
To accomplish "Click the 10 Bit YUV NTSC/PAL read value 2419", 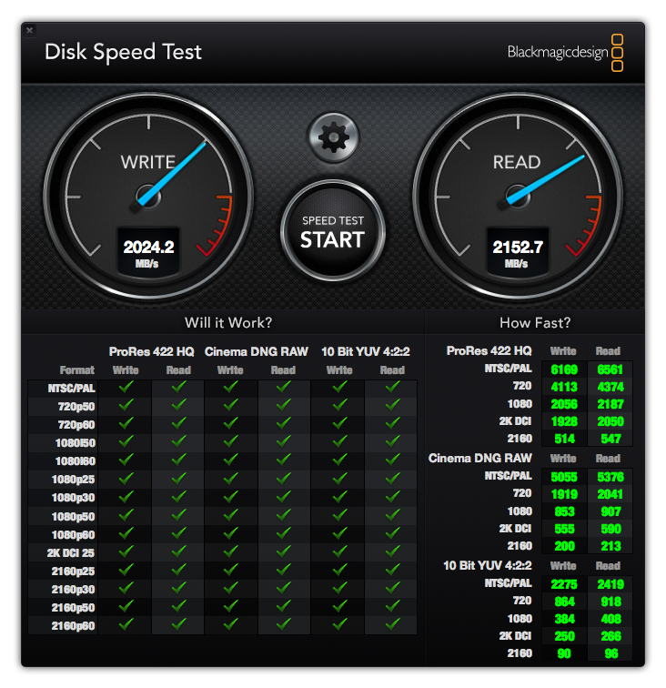I will click(x=610, y=584).
